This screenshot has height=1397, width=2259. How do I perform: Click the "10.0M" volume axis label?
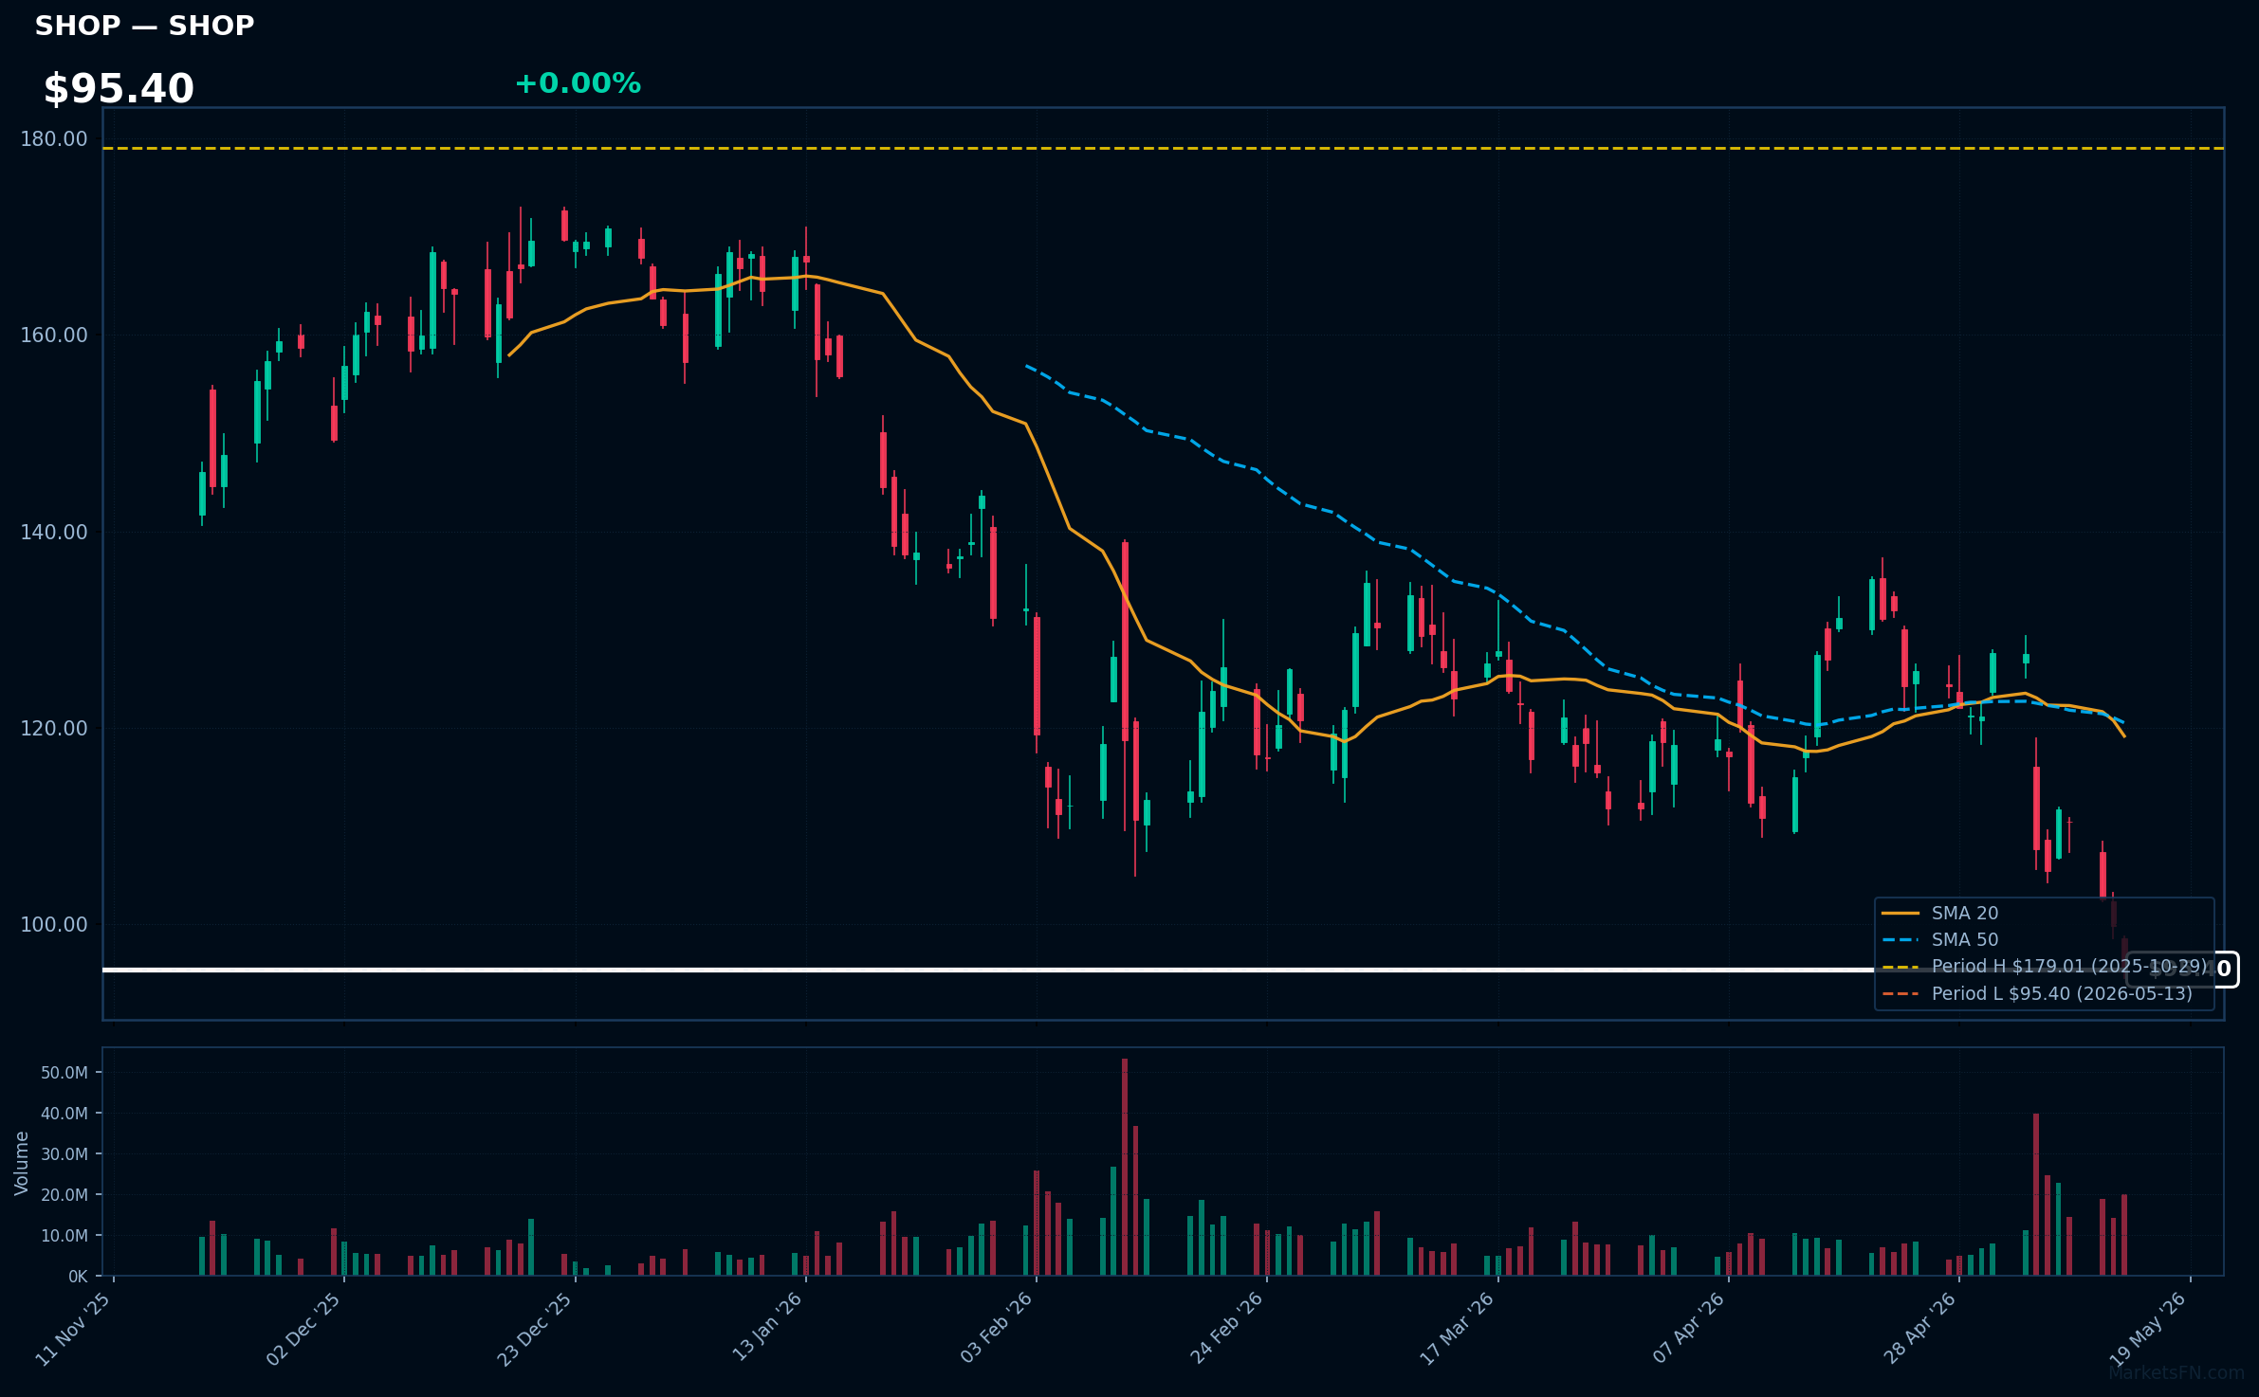click(64, 1236)
